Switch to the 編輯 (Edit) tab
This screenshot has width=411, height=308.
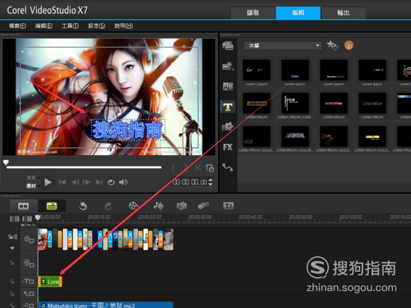[298, 12]
